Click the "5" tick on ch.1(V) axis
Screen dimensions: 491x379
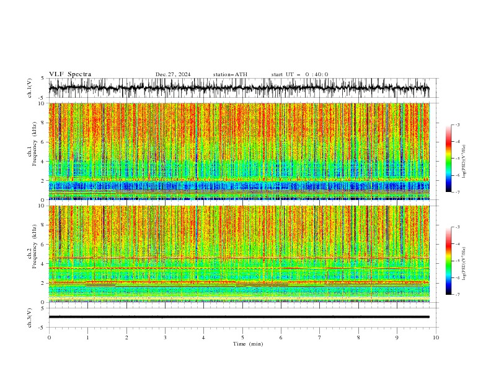pyautogui.click(x=42, y=78)
